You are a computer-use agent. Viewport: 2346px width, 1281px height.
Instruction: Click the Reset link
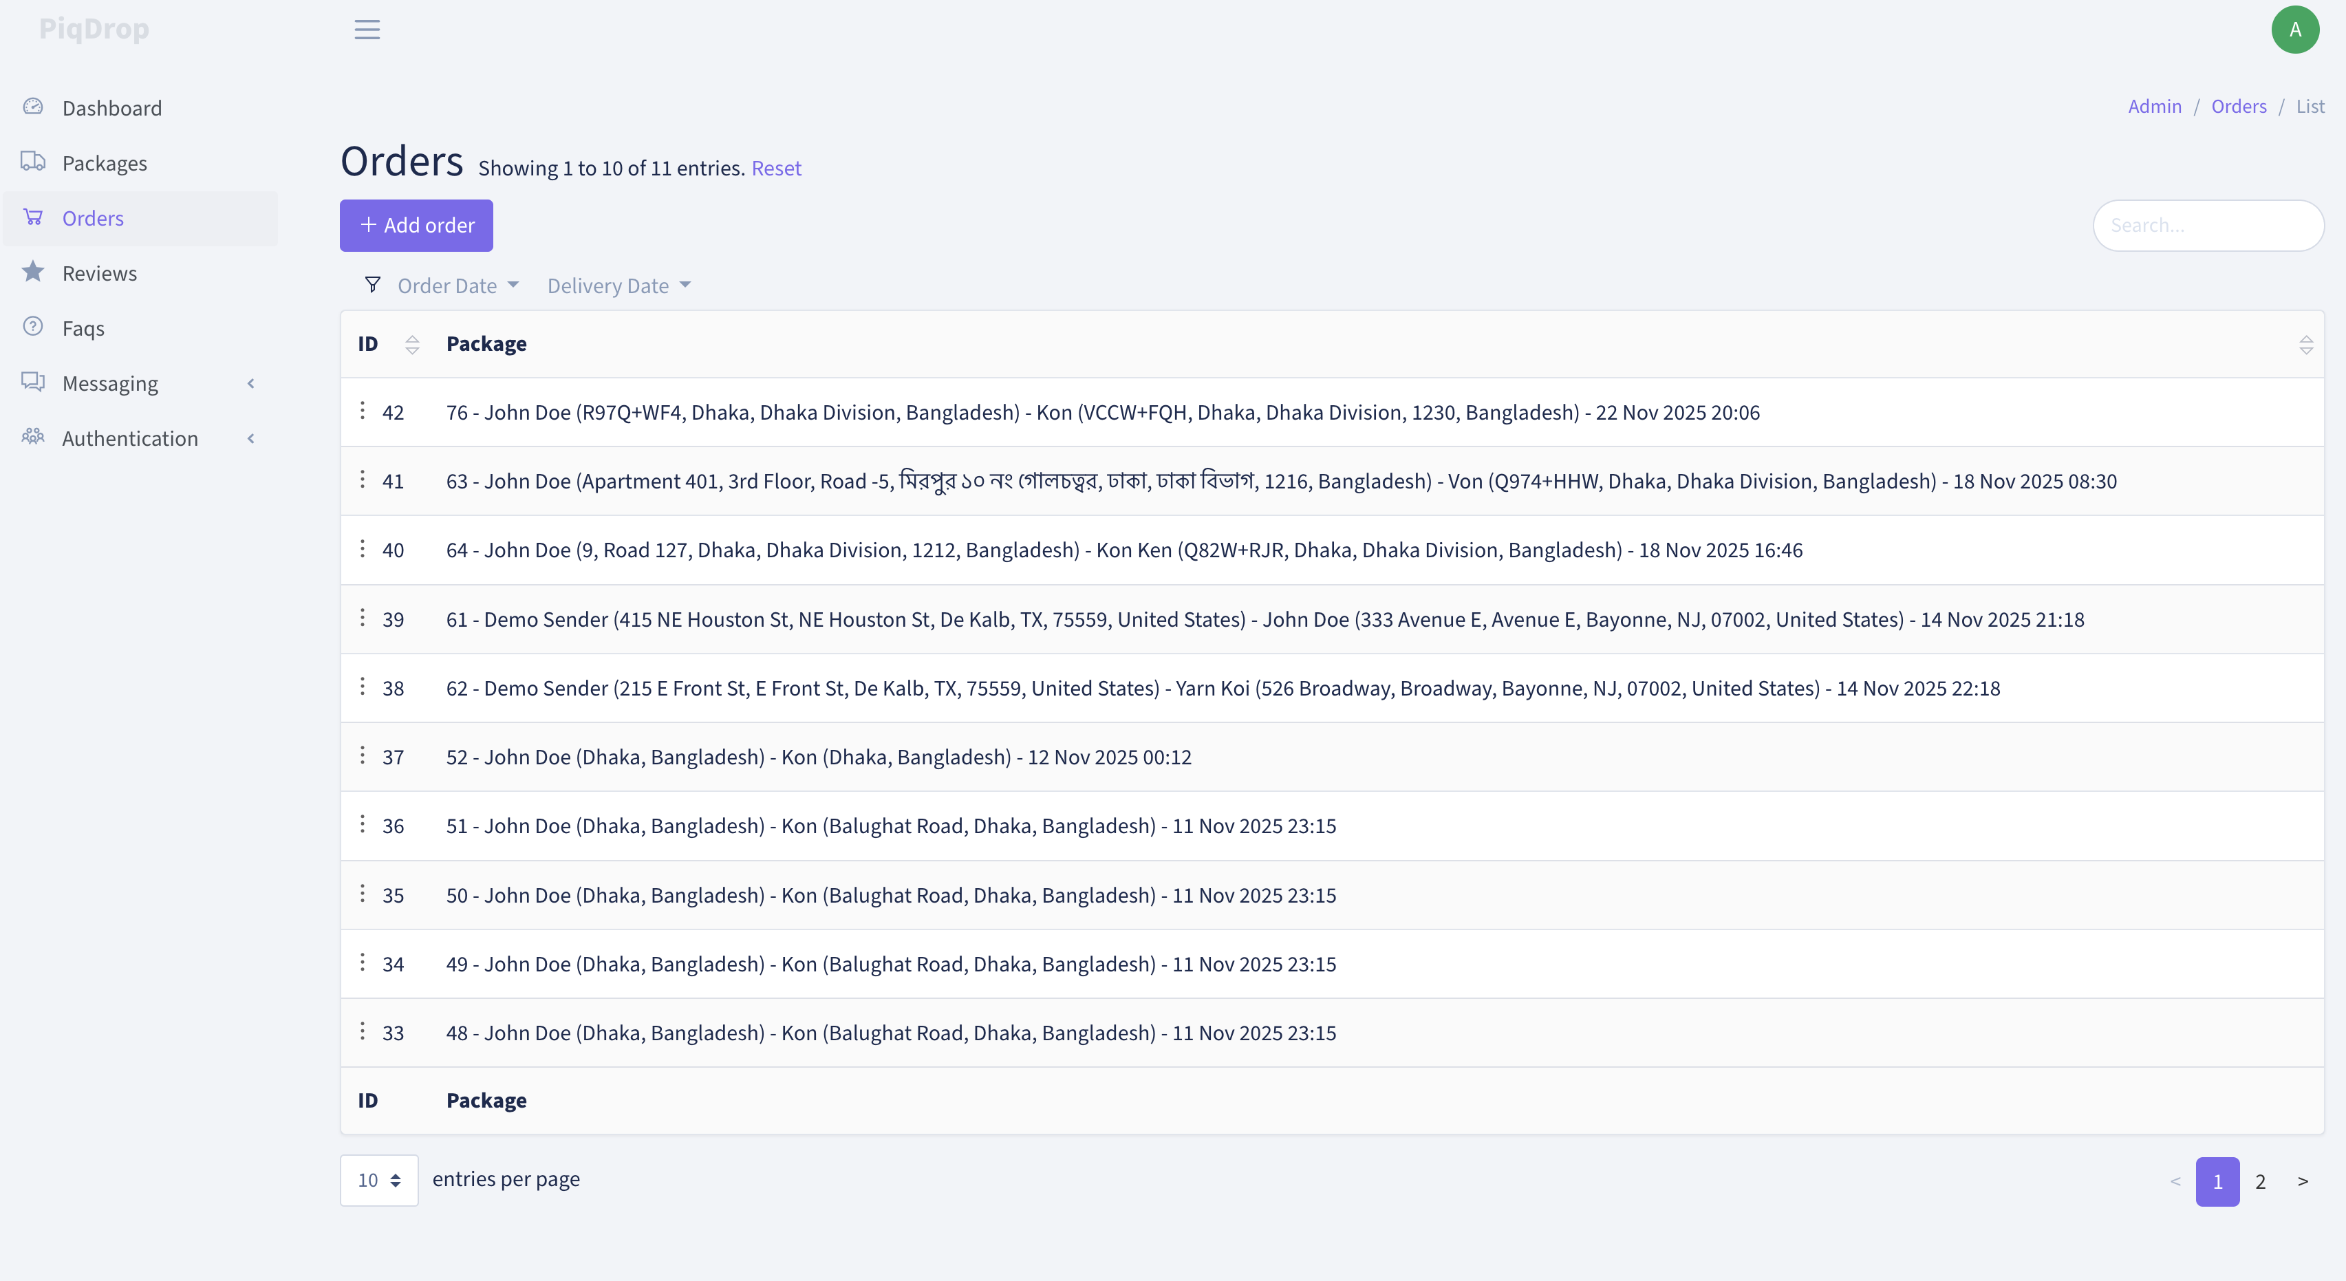click(776, 169)
